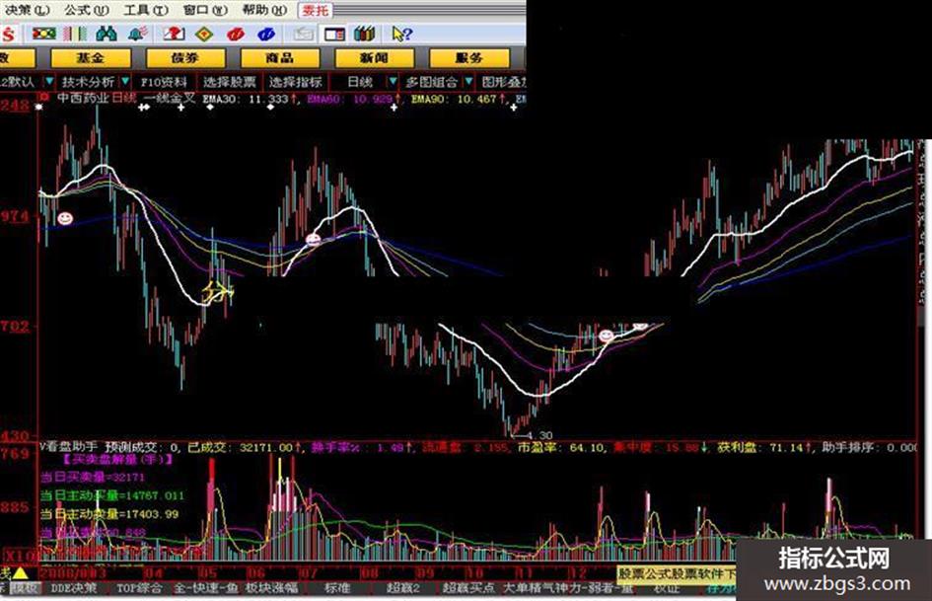This screenshot has width=932, height=601.
Task: Click the yellow 分 annotation on chart
Action: point(215,293)
